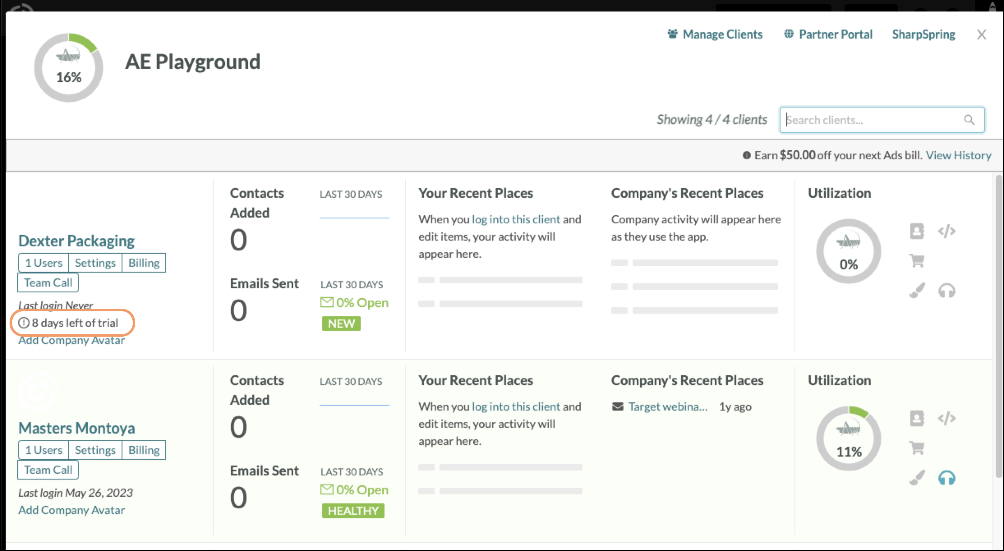Click the Manage Clients people icon
The width and height of the screenshot is (1004, 551).
tap(672, 34)
